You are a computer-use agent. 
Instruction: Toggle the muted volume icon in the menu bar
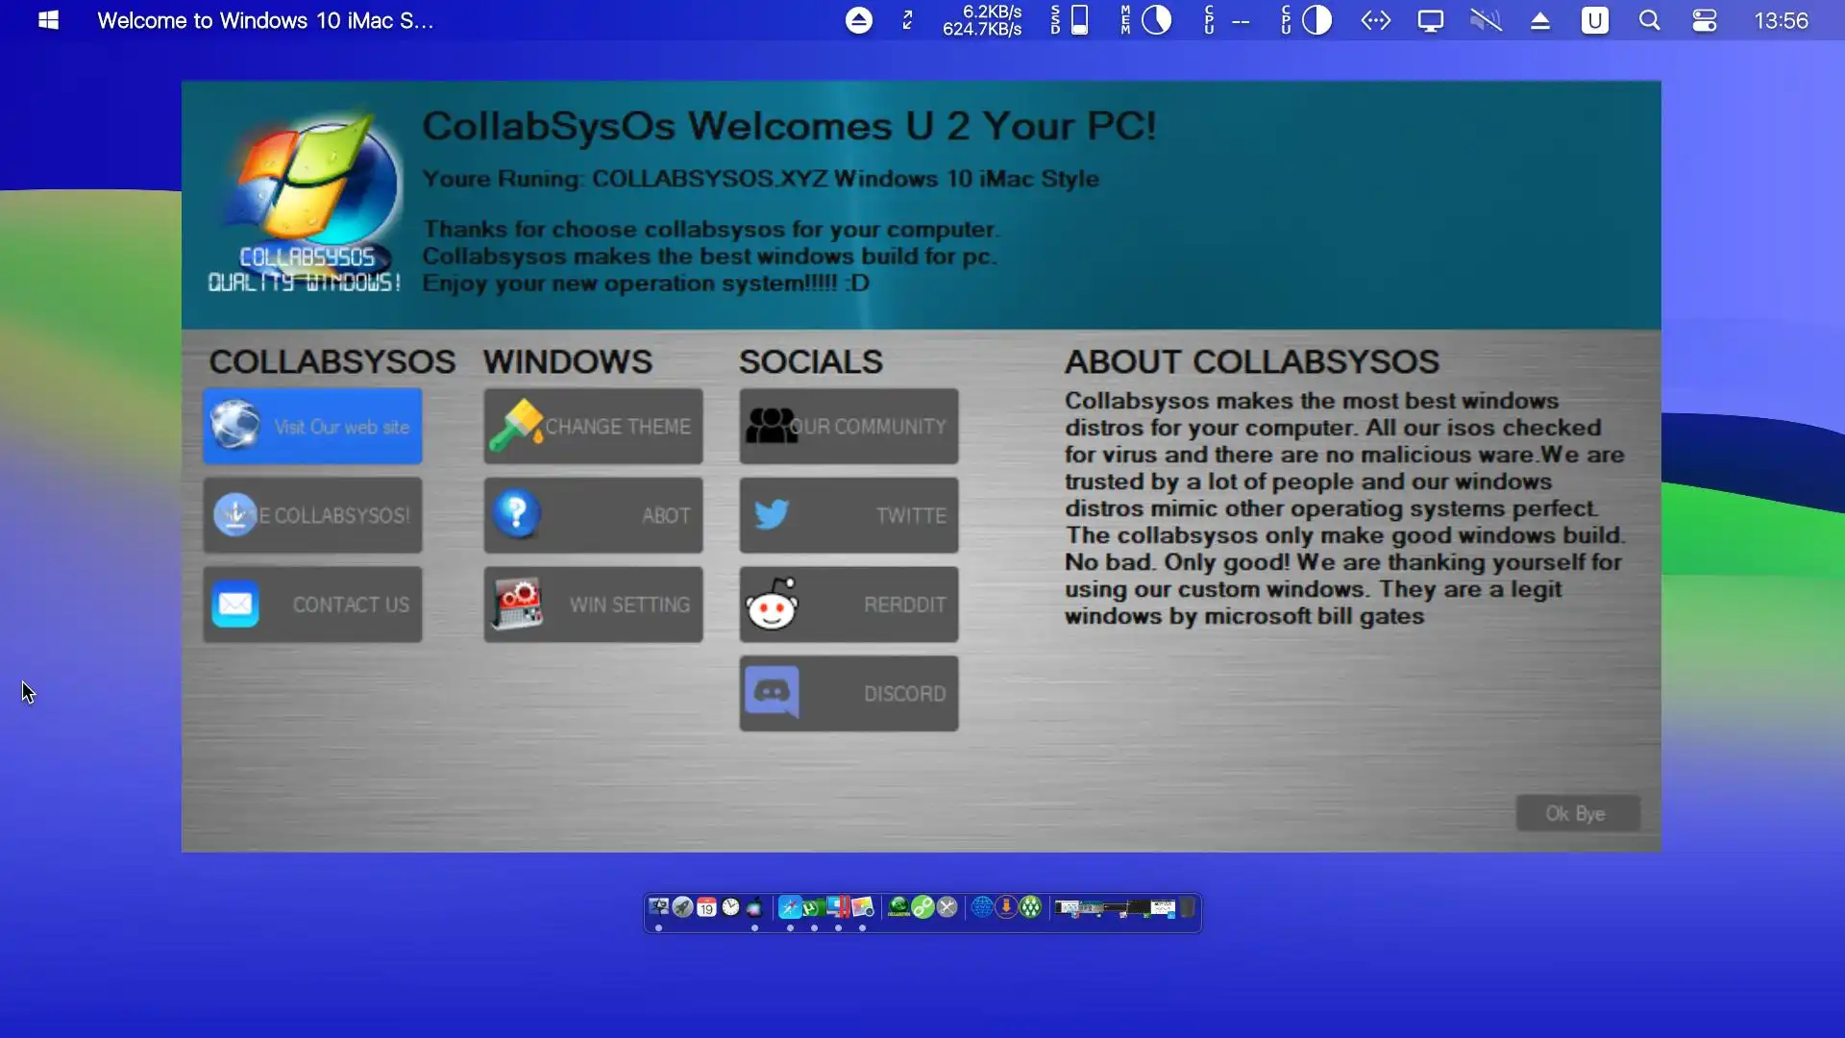[x=1486, y=20]
